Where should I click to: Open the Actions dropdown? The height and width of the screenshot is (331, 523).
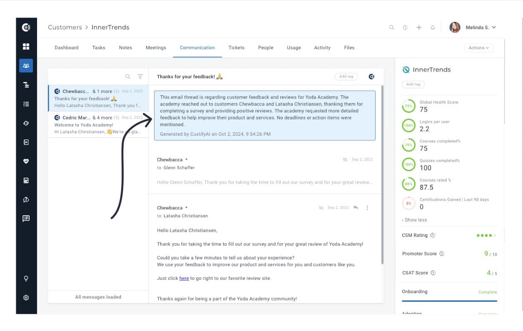pos(478,48)
